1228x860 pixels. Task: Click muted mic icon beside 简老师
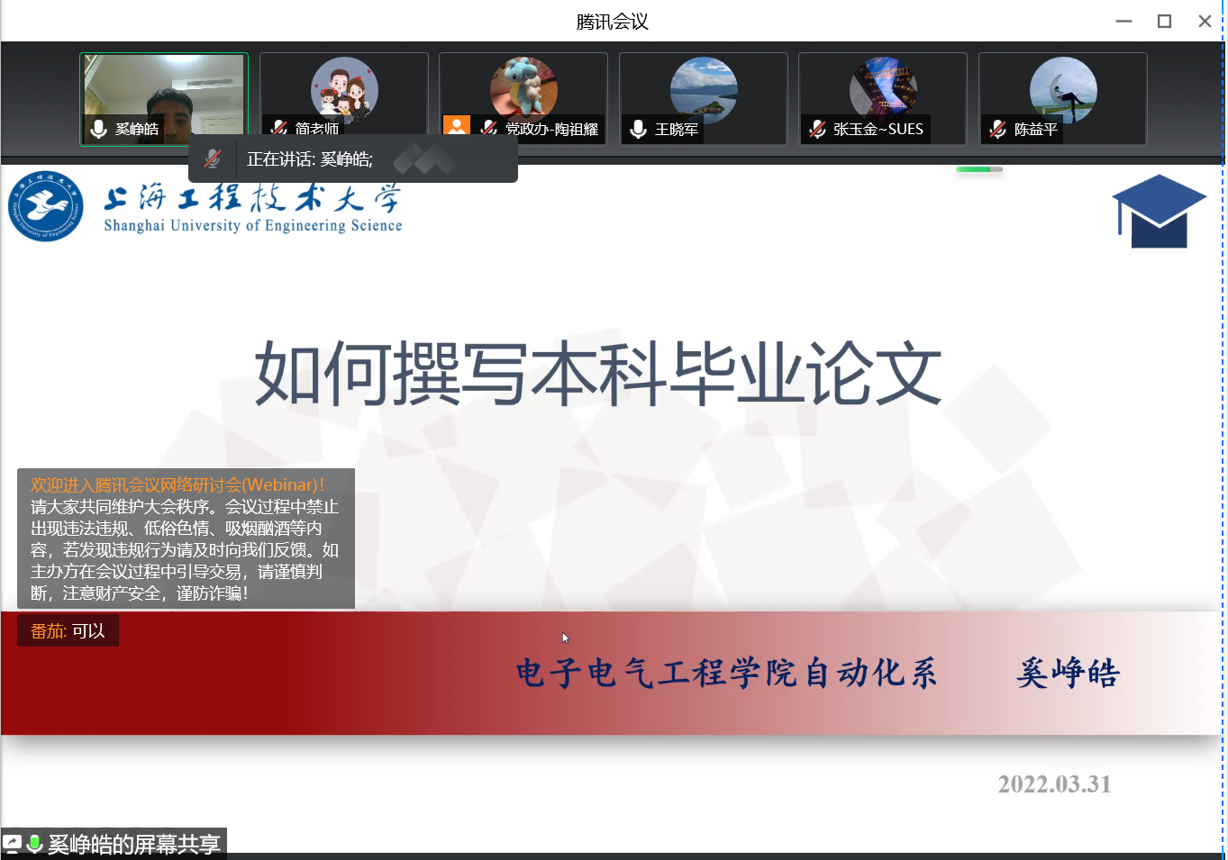pos(280,129)
